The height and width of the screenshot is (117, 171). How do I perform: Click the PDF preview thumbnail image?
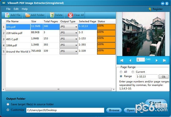point(144,34)
